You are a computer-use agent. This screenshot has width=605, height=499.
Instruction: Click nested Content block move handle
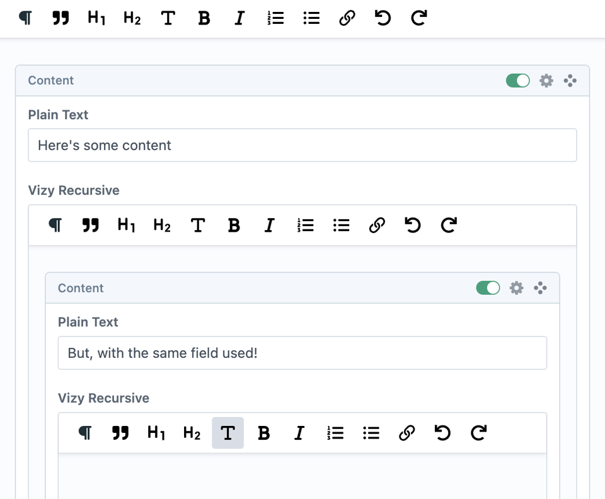[540, 288]
